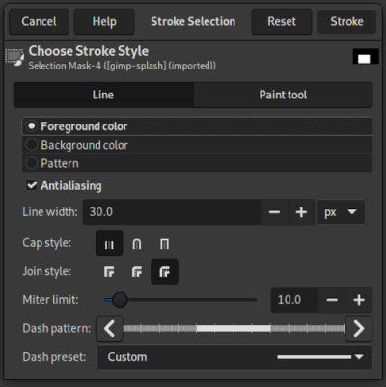The height and width of the screenshot is (387, 386).
Task: Choose the round join style icon
Action: tap(137, 271)
